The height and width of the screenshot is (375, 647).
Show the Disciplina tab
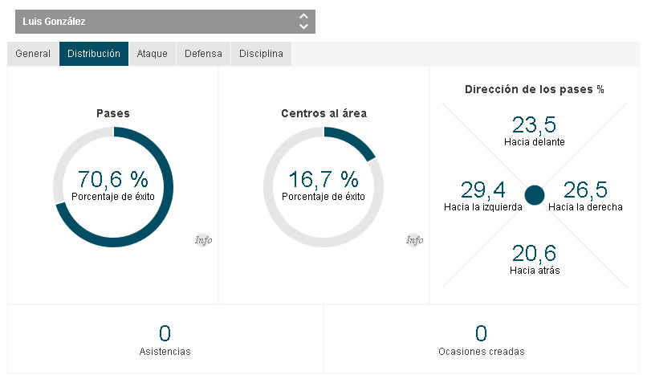(x=261, y=54)
